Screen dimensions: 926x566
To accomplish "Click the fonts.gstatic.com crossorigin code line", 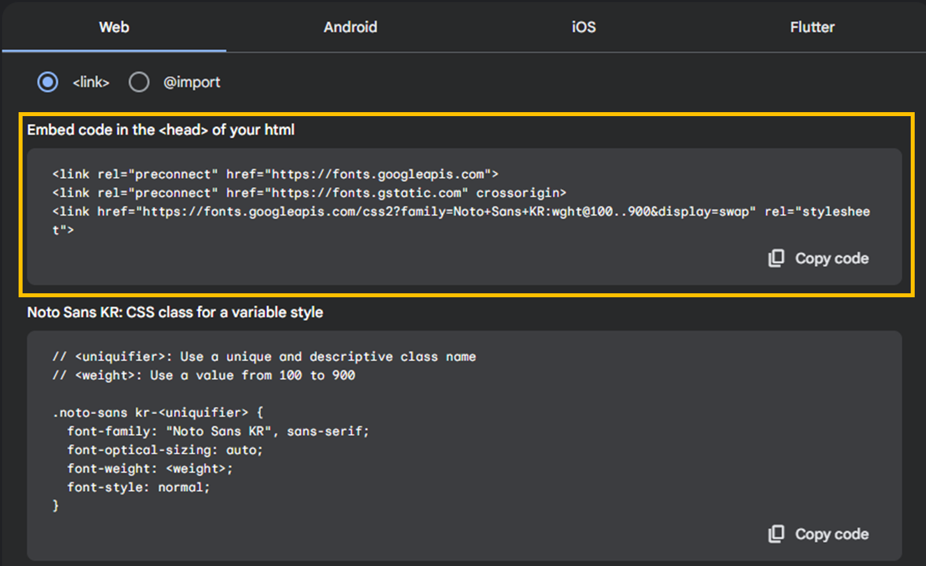I will click(309, 193).
